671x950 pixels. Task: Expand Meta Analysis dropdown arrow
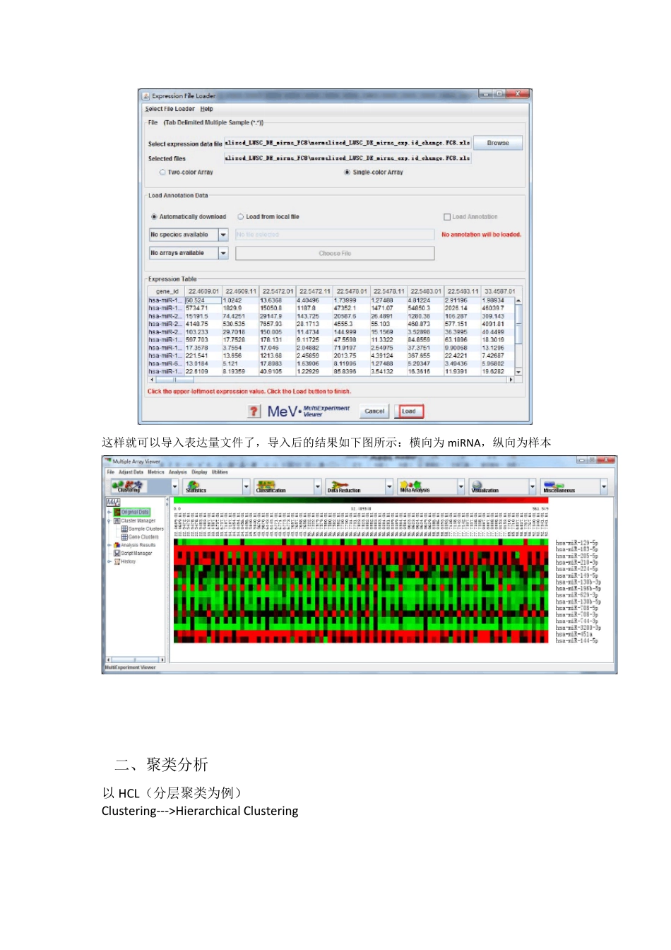point(461,486)
